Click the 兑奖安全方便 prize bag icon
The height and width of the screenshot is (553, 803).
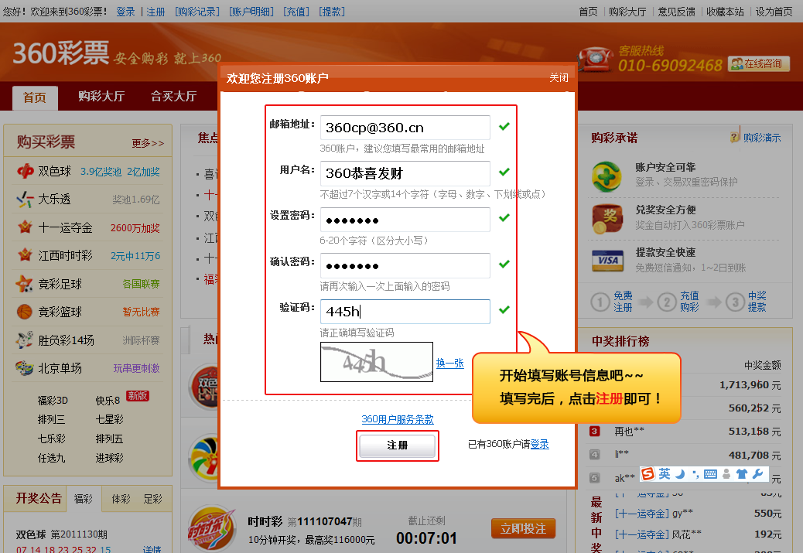(607, 219)
